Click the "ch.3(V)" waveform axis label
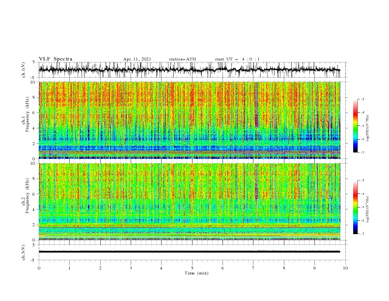 point(24,252)
